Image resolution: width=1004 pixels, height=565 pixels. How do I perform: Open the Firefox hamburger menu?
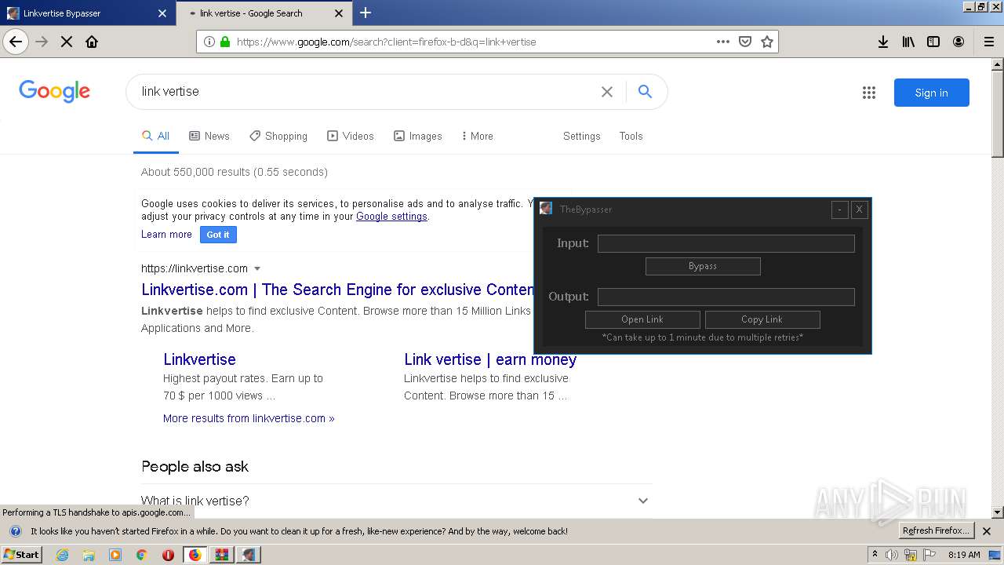pos(988,42)
